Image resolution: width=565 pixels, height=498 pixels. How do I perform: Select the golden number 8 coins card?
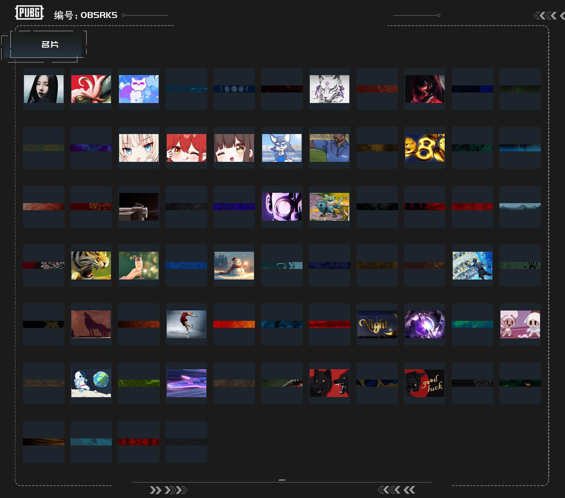point(425,148)
